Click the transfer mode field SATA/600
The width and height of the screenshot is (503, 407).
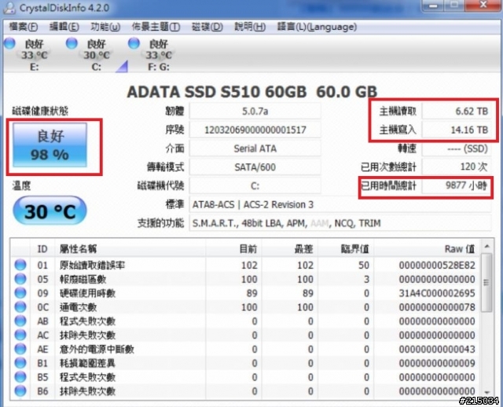(x=255, y=167)
